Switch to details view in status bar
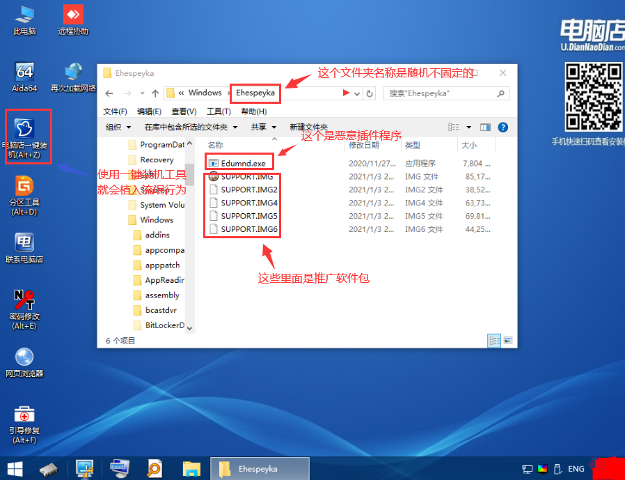 (x=494, y=341)
